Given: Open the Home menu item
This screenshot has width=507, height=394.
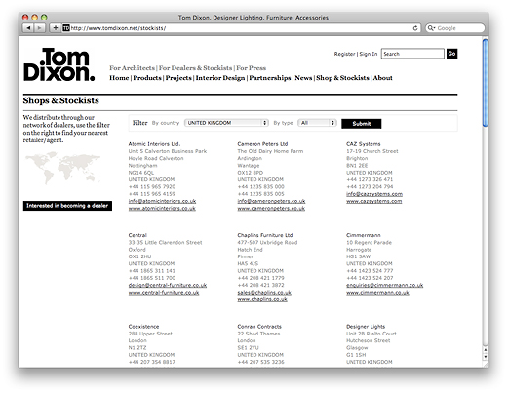Looking at the screenshot, I should tap(119, 78).
